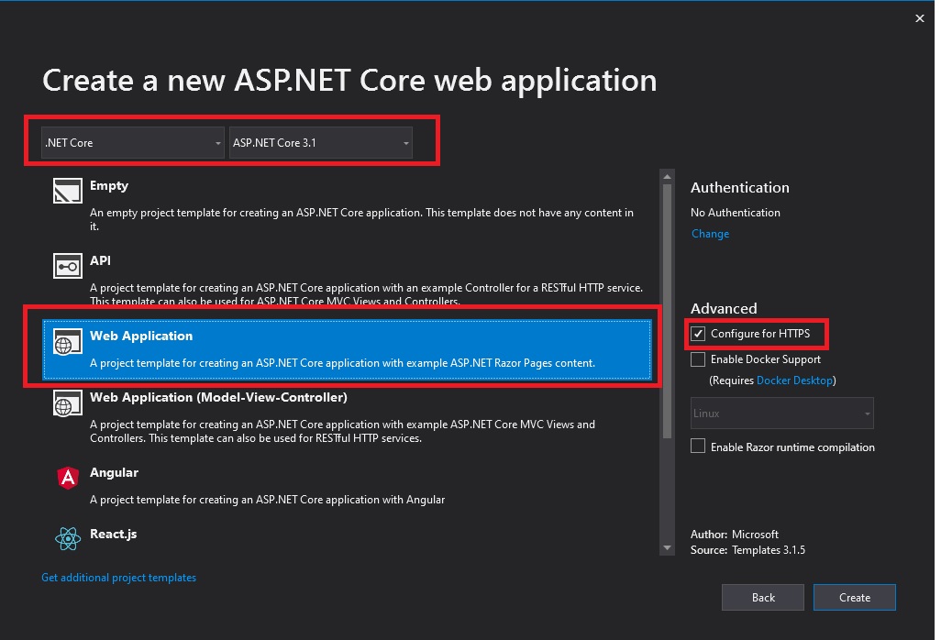The height and width of the screenshot is (640, 941).
Task: Click the Angular logo icon
Action: (x=68, y=478)
